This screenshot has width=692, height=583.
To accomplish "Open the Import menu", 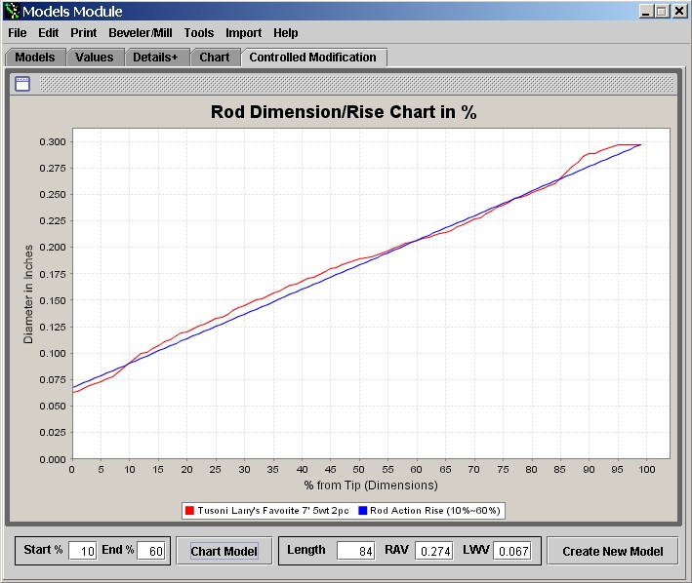I will (244, 33).
